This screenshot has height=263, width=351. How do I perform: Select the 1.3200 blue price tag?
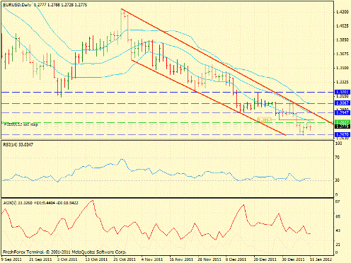343,92
